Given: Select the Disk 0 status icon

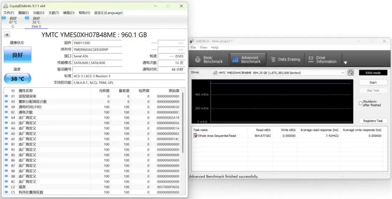Looking at the screenshot, I should (x=27, y=18).
